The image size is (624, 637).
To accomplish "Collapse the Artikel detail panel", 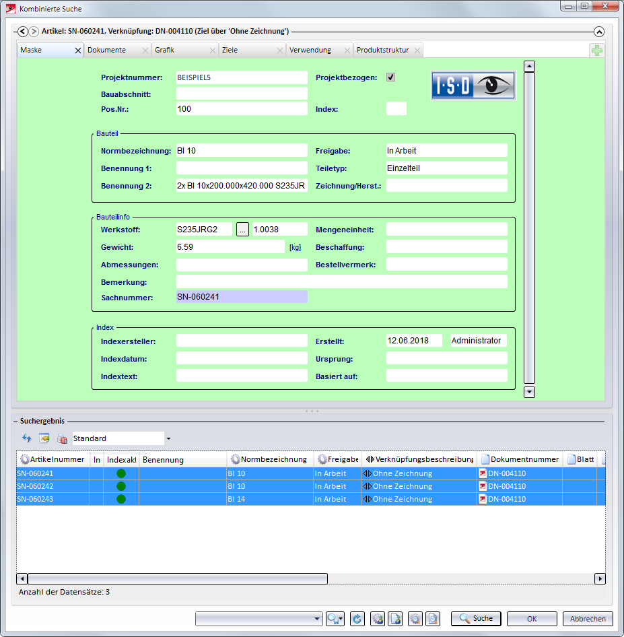I will click(599, 32).
